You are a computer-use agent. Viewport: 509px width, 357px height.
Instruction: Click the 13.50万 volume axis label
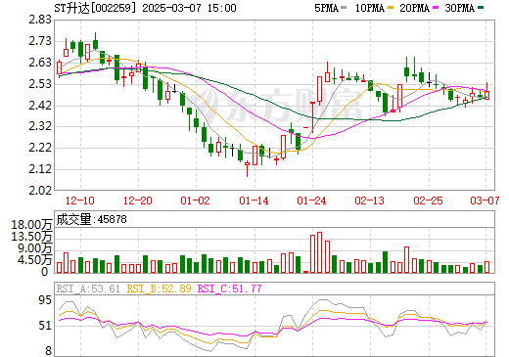coord(31,237)
